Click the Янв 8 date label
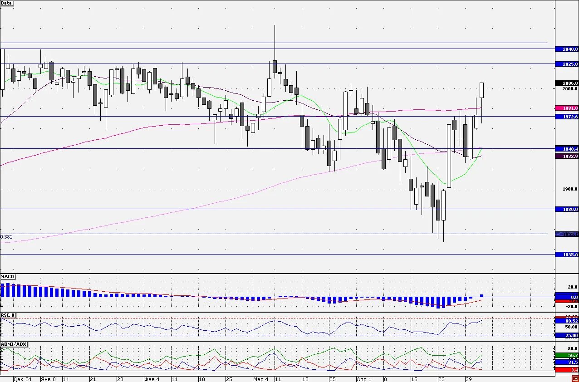The image size is (579, 382). [x=48, y=379]
